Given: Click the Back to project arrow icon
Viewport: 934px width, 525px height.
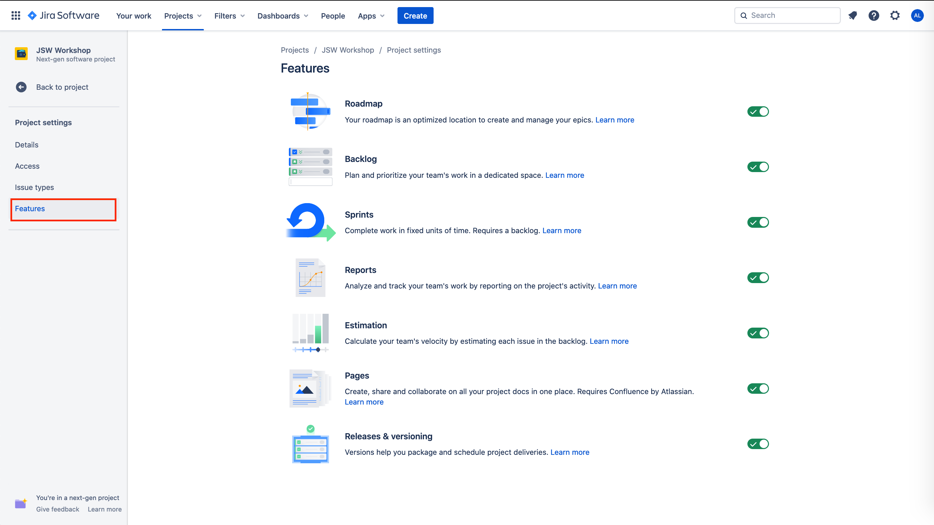Looking at the screenshot, I should [21, 87].
